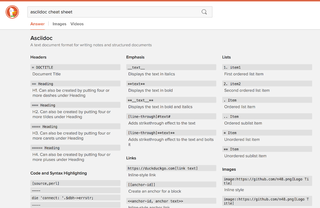Click the Links section title
The image size is (320, 208).
[131, 158]
